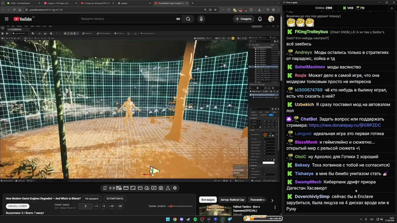Add 20 minutes with +20 button
Viewport: 397px width, 223px height.
(x=120, y=206)
